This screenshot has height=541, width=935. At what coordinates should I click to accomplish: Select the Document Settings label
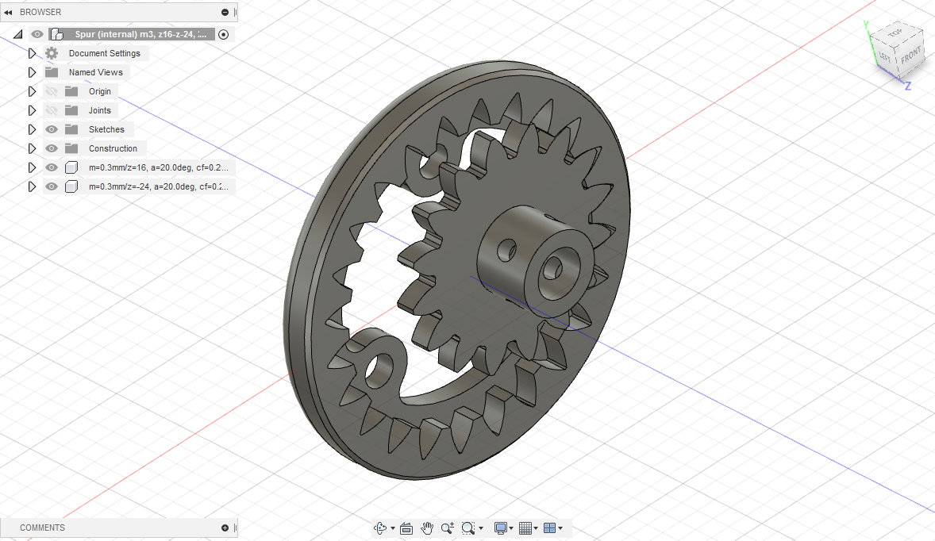pyautogui.click(x=104, y=53)
